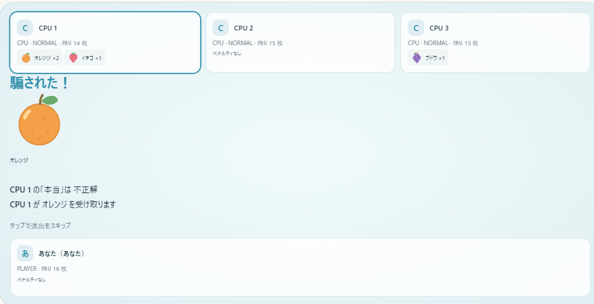Viewport: 594px width, 304px height.
Task: Click the grape penalty icon for CPU 3
Action: tap(417, 58)
